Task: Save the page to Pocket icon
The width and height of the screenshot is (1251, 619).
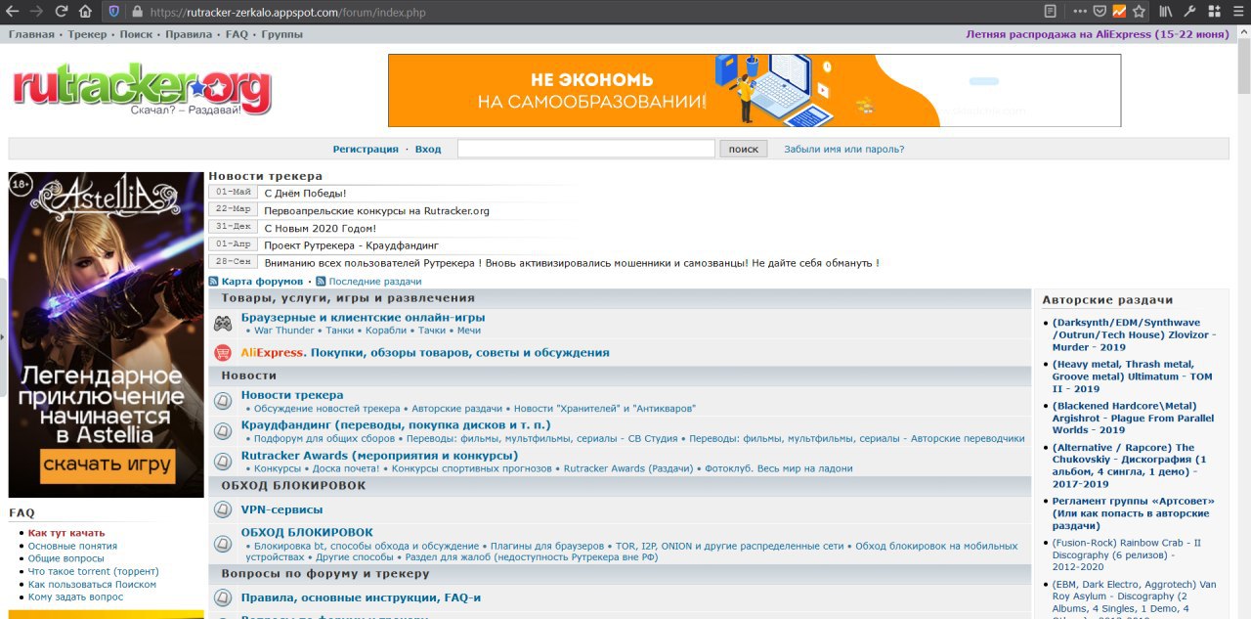Action: coord(1100,12)
